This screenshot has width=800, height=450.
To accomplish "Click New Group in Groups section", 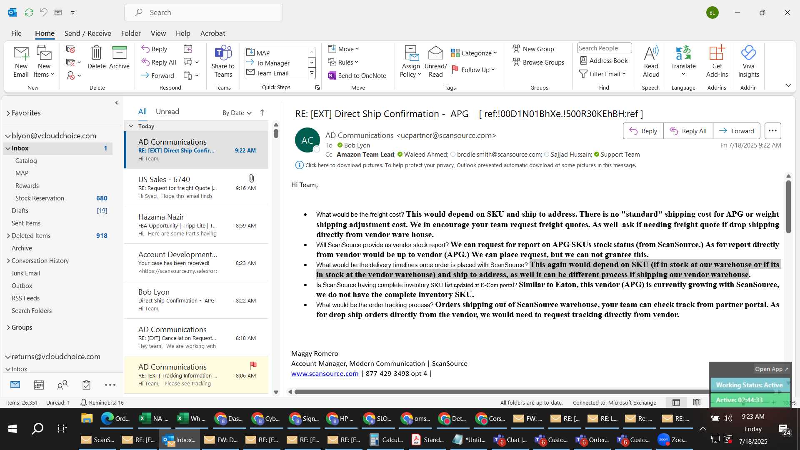I will click(533, 49).
